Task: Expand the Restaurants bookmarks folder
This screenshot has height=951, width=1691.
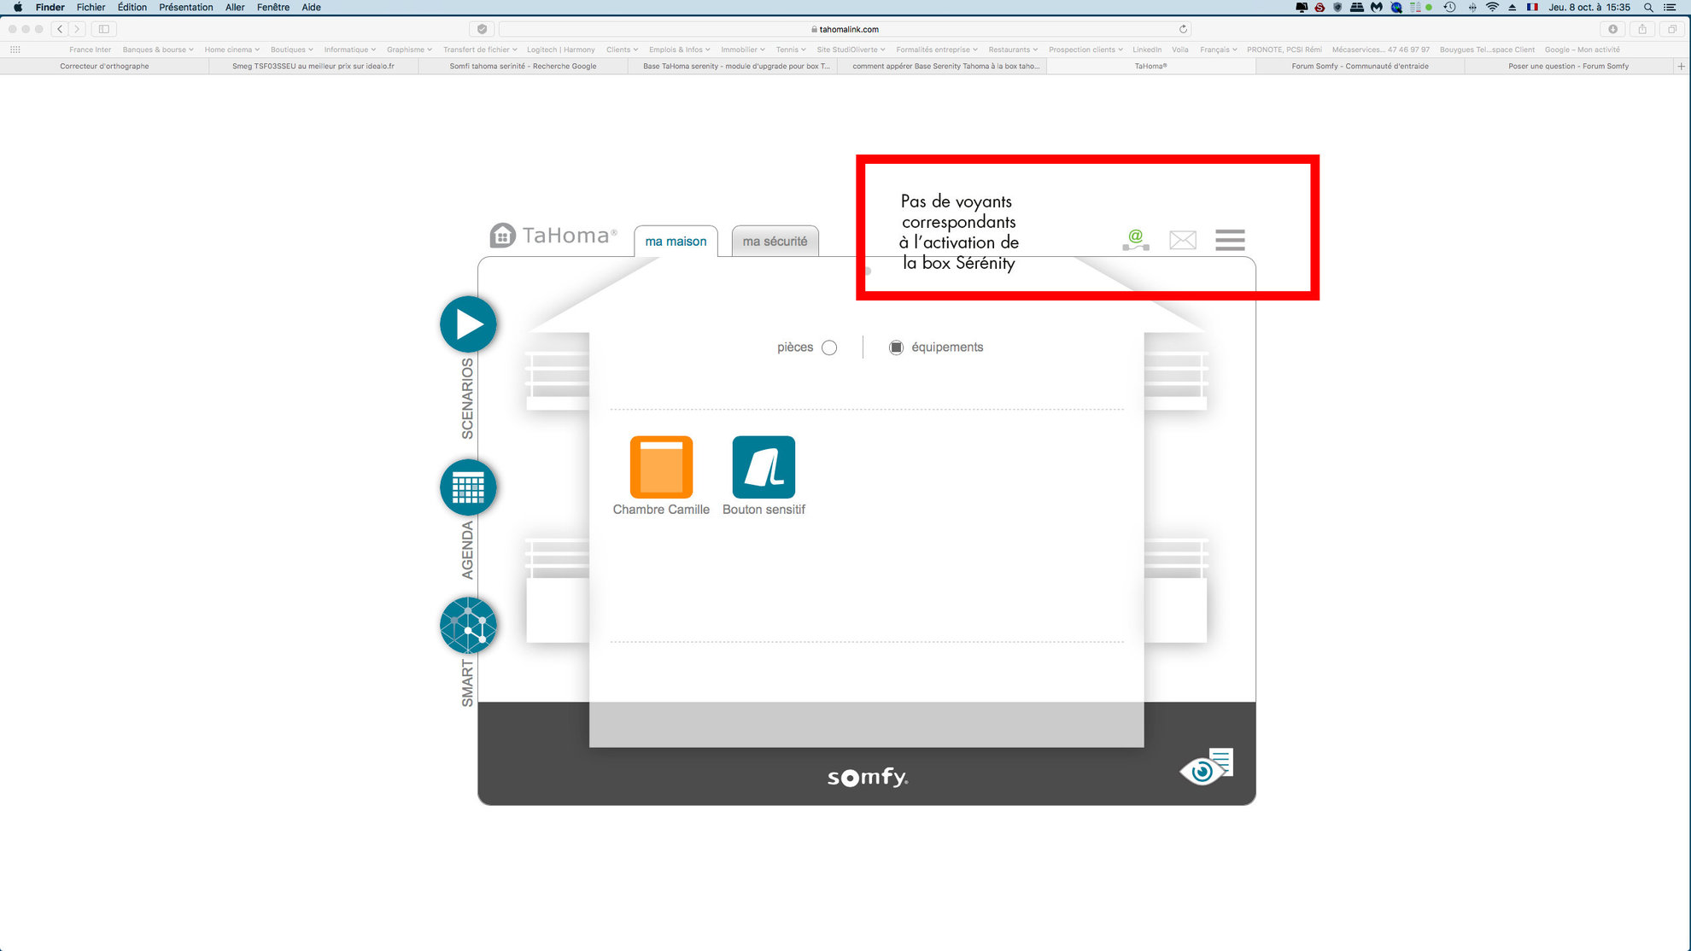Action: [x=1012, y=50]
